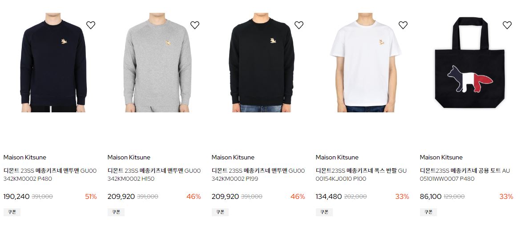
Task: Like the black fox tote bag
Action: pos(507,25)
